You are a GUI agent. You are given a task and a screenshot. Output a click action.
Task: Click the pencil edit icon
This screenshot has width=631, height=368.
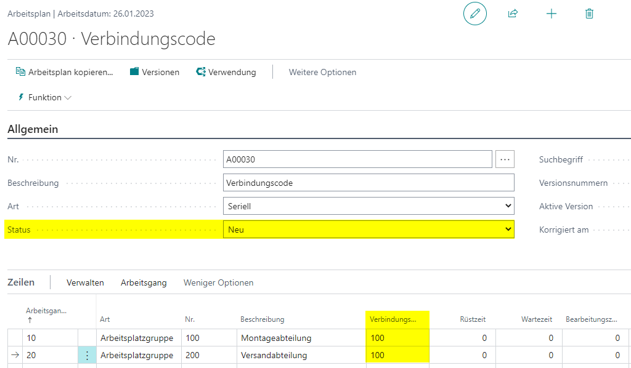click(x=475, y=14)
